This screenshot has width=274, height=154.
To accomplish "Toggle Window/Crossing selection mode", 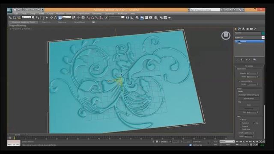I will 46,18.
